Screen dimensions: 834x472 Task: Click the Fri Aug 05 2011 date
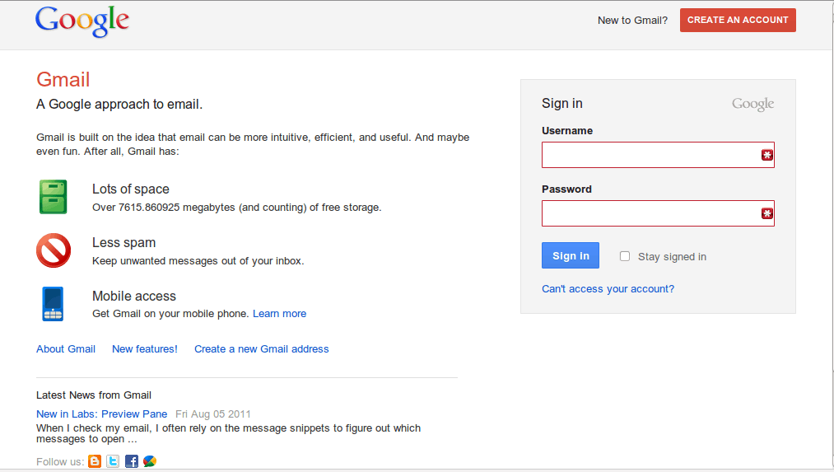pos(213,414)
